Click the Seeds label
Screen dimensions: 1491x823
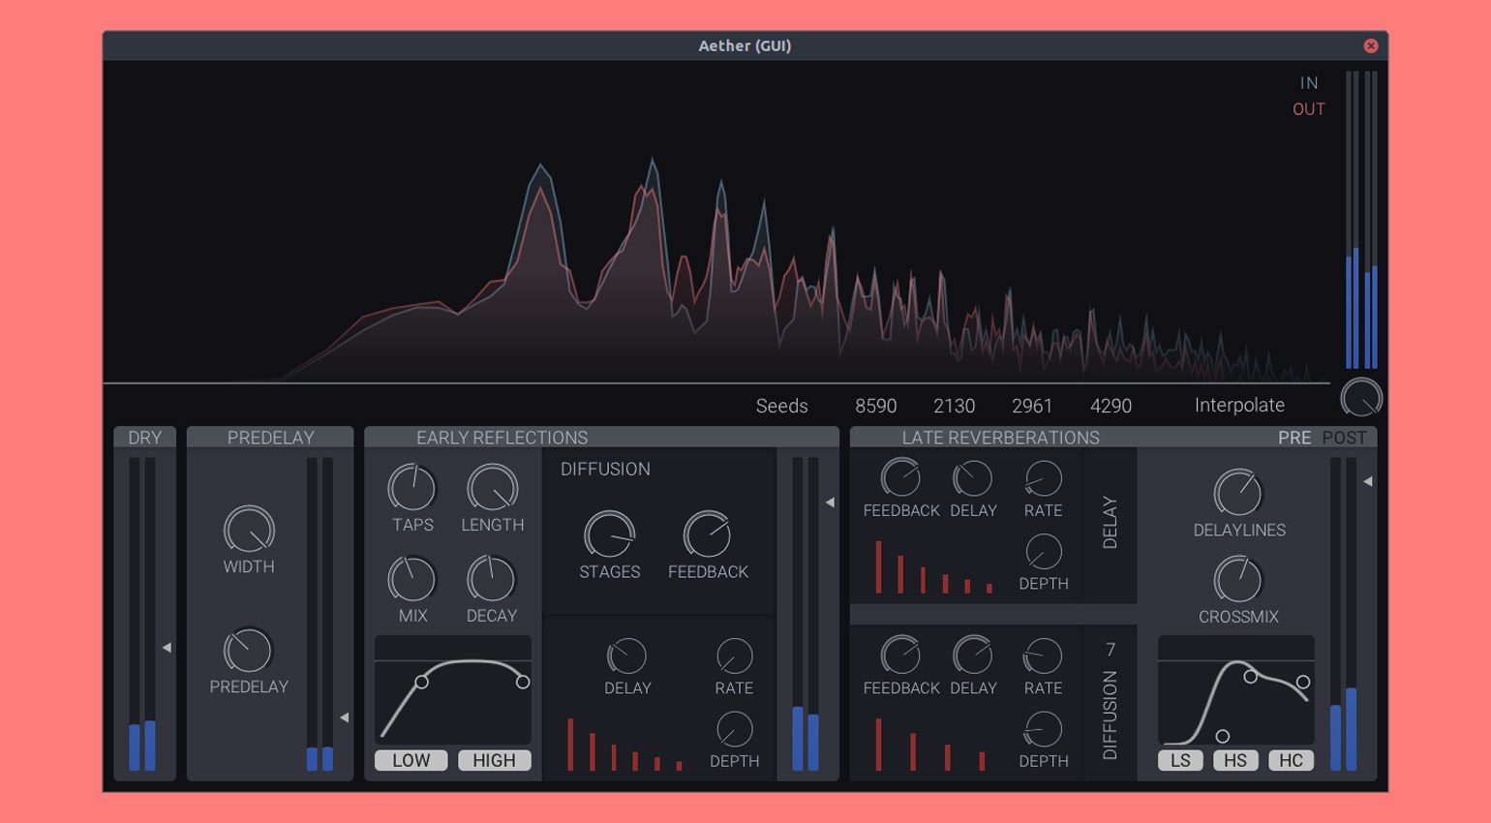782,406
